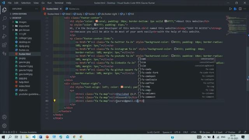249x140 pixels.
Task: Close the footer.html tab
Action: pyautogui.click(x=61, y=9)
